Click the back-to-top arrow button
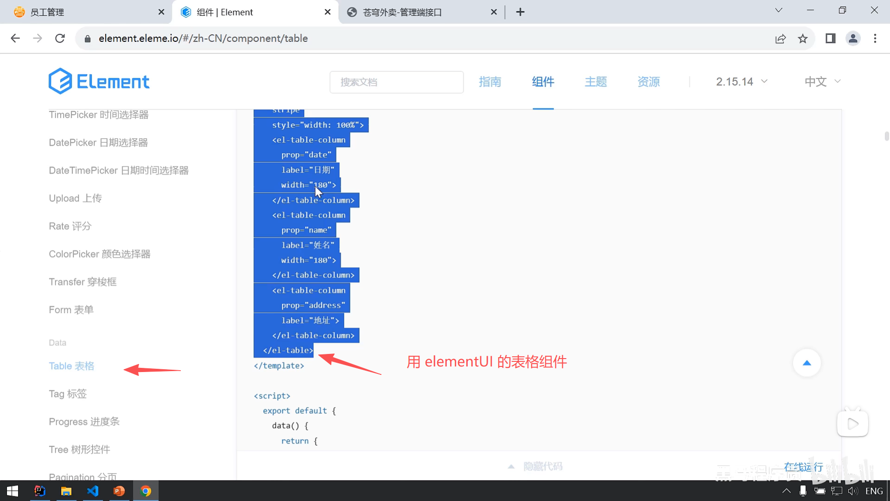Image resolution: width=890 pixels, height=501 pixels. 807,363
